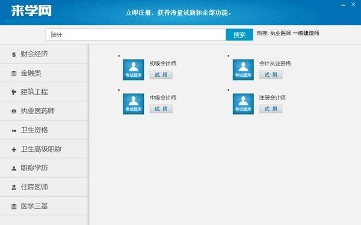Screen dimensions: 361x225
Task: Click the construction icon beside 建筑工程
Action: tap(14, 92)
